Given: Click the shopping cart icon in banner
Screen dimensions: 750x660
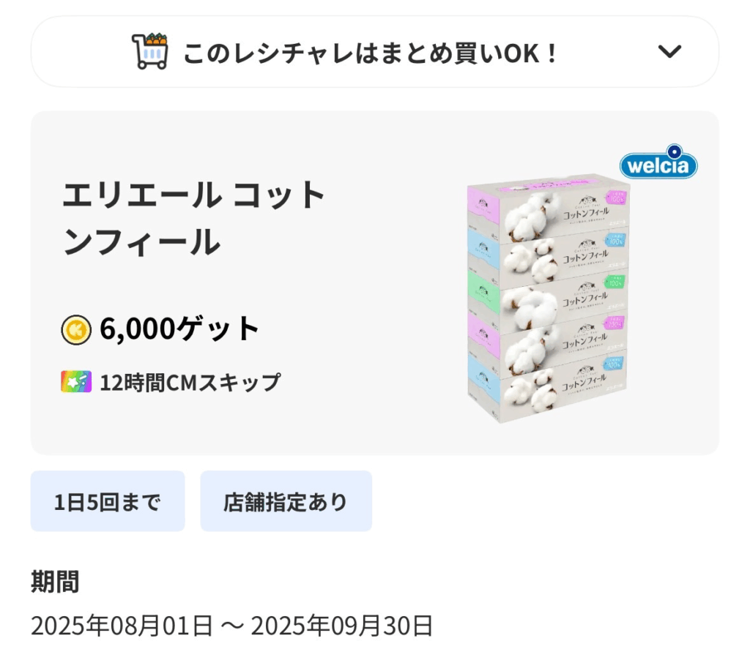Looking at the screenshot, I should 150,51.
